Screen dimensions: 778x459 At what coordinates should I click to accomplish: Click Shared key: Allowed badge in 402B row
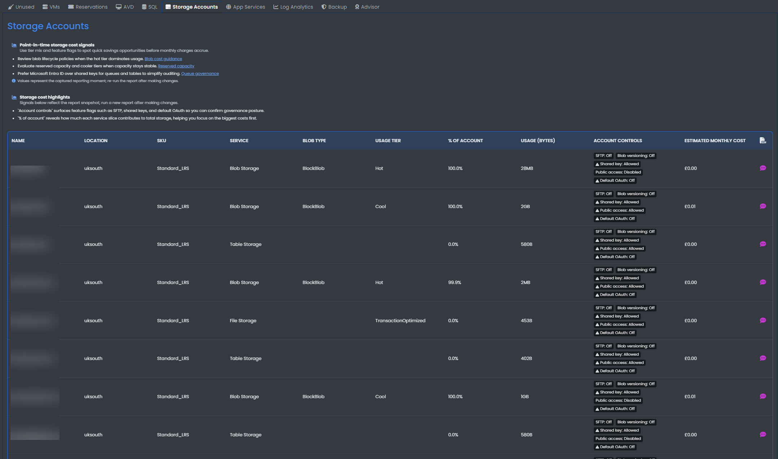pos(617,354)
